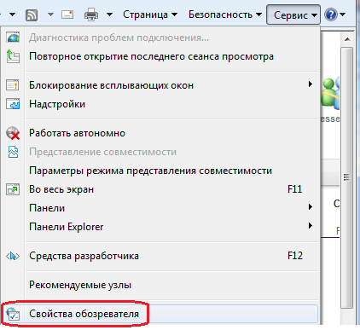Click the add-ons gear icon
The height and width of the screenshot is (330, 360).
[13, 104]
